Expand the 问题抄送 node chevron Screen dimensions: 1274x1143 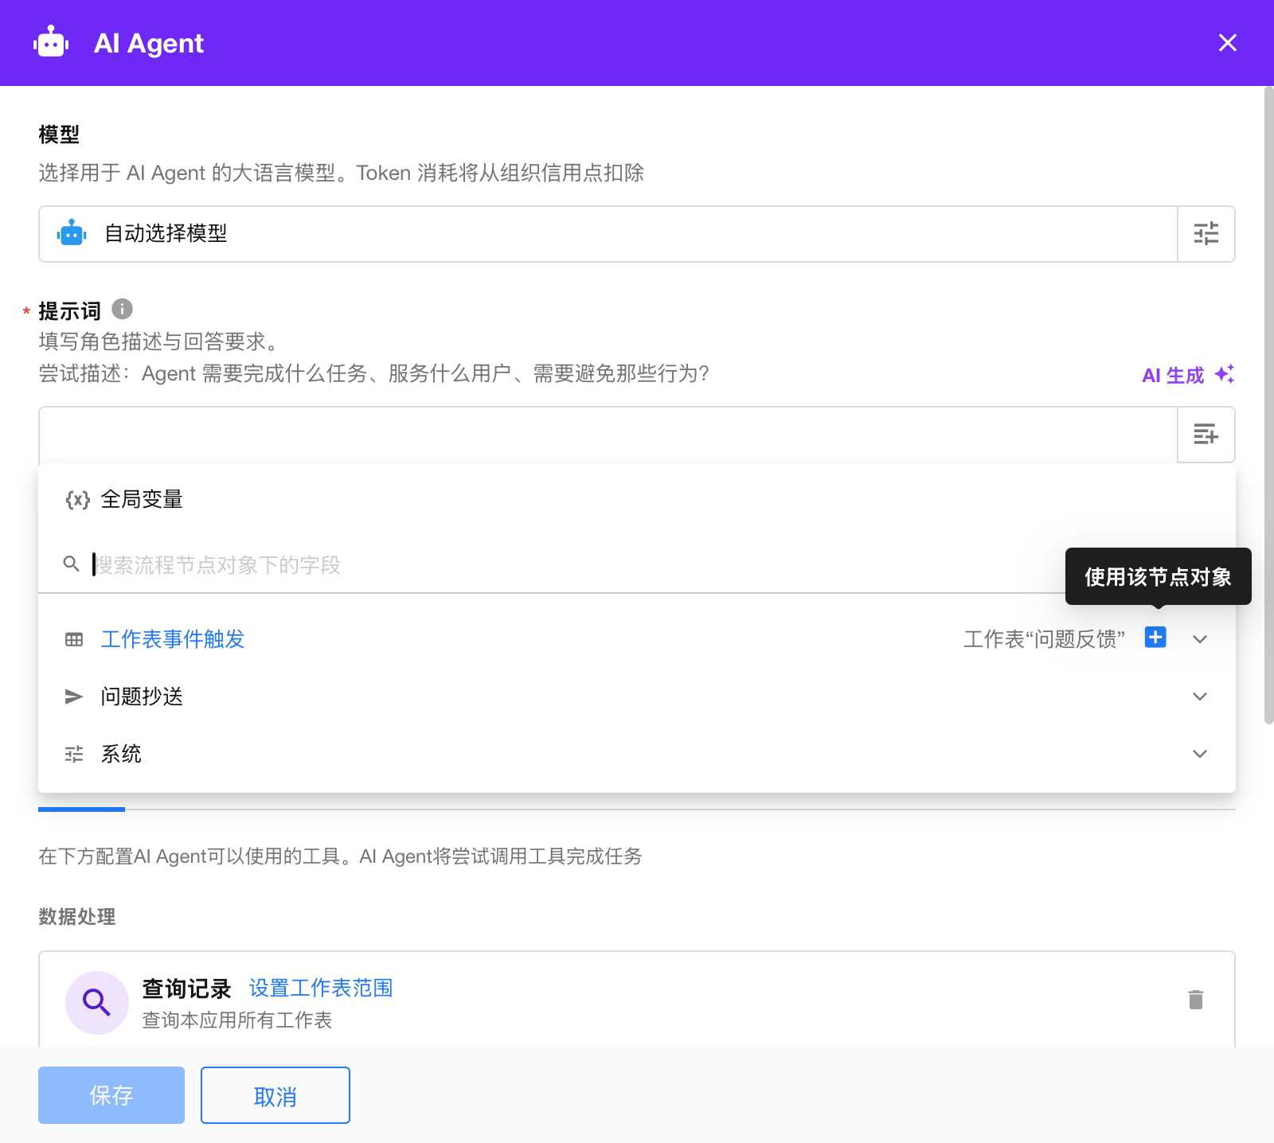click(1199, 696)
